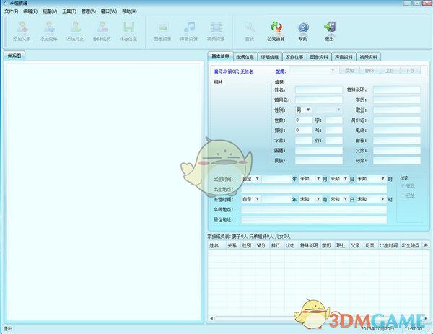The image size is (433, 334).
Task: Switch to the 视频资料 tab
Action: [368, 57]
